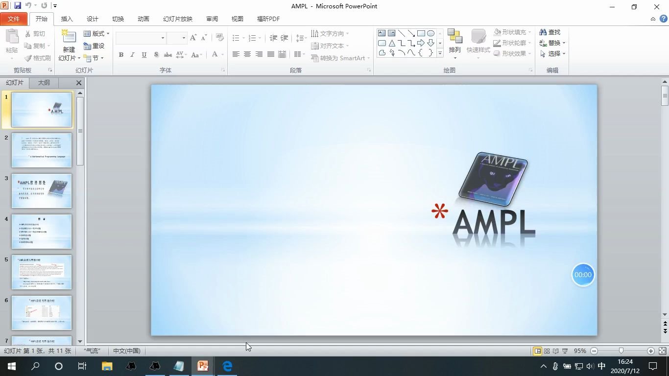The width and height of the screenshot is (669, 376).
Task: Switch to Outline (大纲) pane tab
Action: pos(44,83)
